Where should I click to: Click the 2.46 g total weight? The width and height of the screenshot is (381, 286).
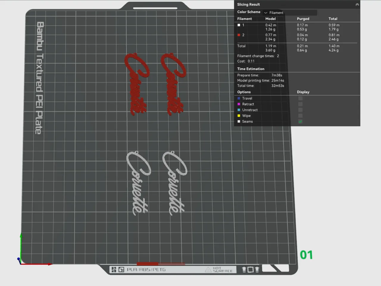333,39
